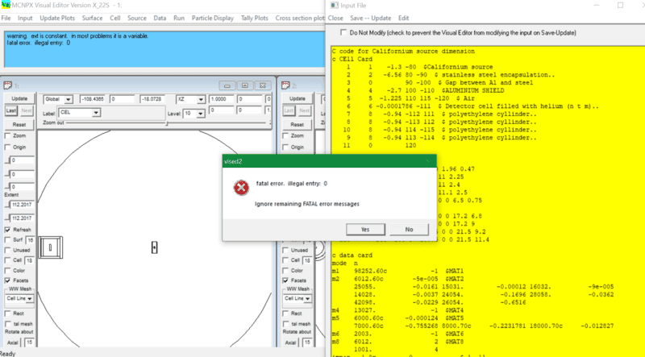Click the red error icon in dialog
Viewport: 645px width, 357px height.
(x=239, y=187)
